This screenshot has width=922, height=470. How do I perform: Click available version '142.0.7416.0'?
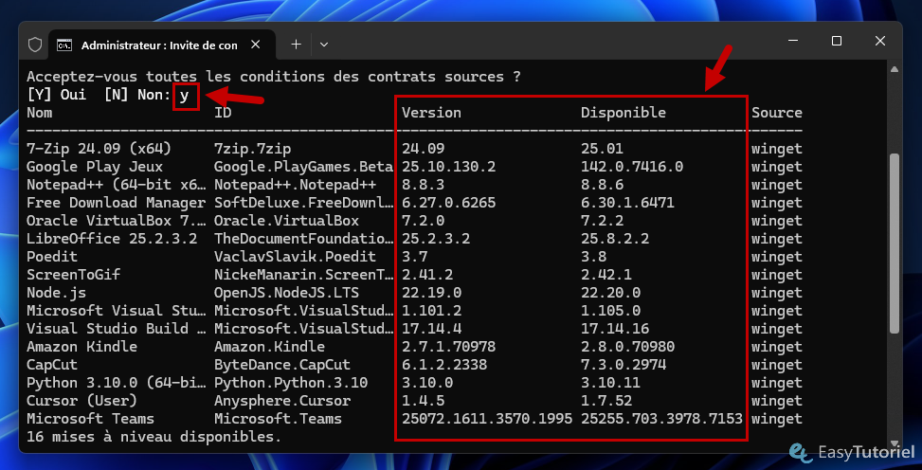(632, 167)
